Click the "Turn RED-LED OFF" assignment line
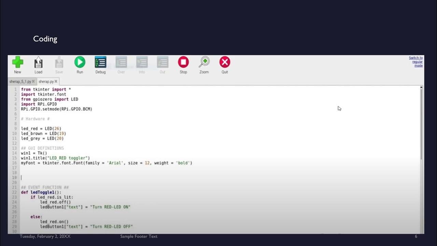This screenshot has width=437, height=246. pos(86,227)
